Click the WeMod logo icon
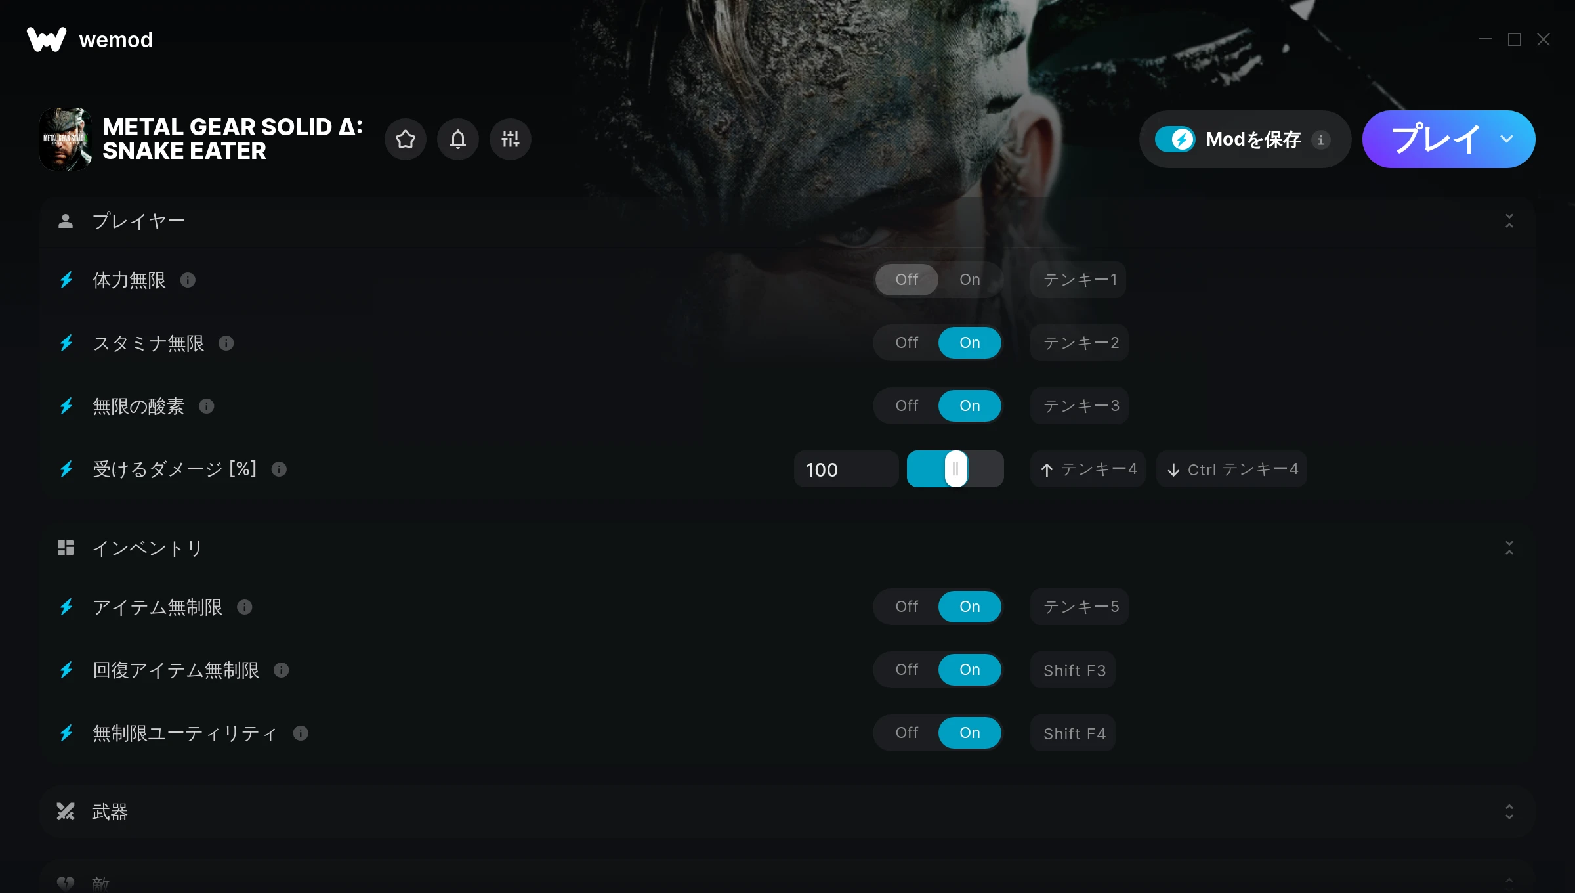The height and width of the screenshot is (893, 1575). (47, 39)
